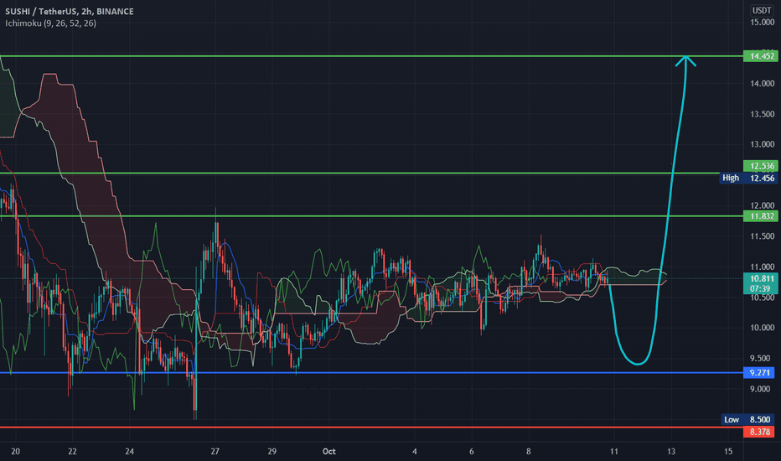The height and width of the screenshot is (461, 781).
Task: Click the 11.500 price axis value
Action: coord(762,236)
